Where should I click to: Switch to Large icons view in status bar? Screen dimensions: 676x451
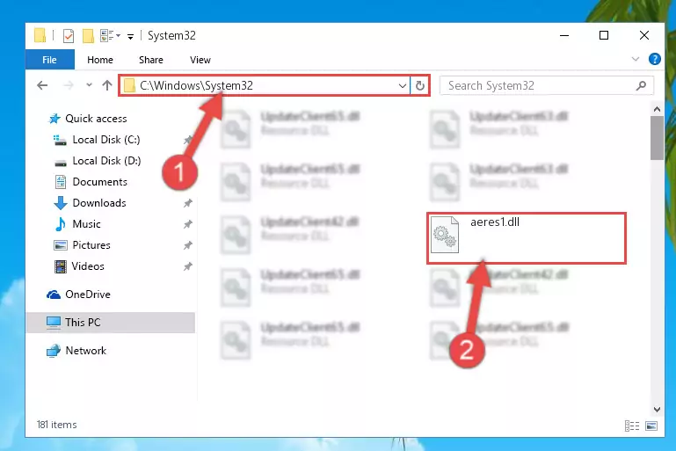pyautogui.click(x=651, y=426)
